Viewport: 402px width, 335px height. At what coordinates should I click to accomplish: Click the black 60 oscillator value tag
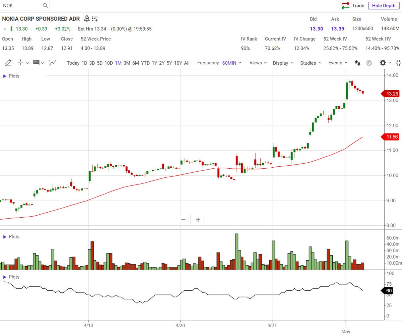tap(388, 290)
